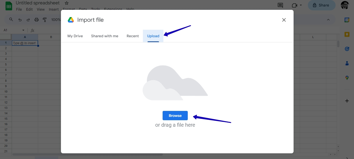Image resolution: width=354 pixels, height=159 pixels.
Task: Select the Shared with me tab
Action: point(105,36)
